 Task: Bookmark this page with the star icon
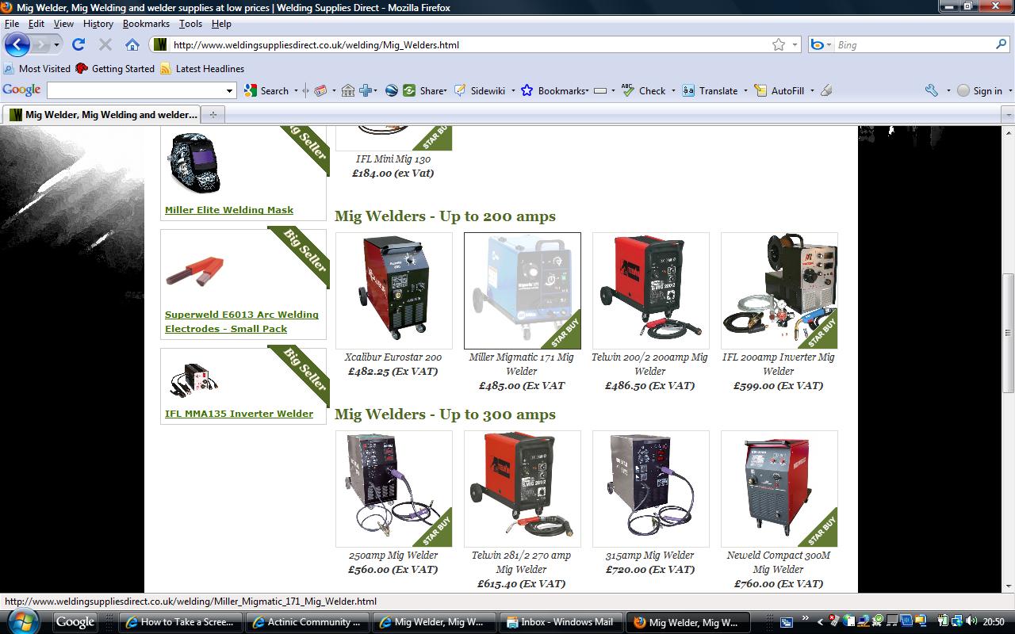pyautogui.click(x=779, y=45)
